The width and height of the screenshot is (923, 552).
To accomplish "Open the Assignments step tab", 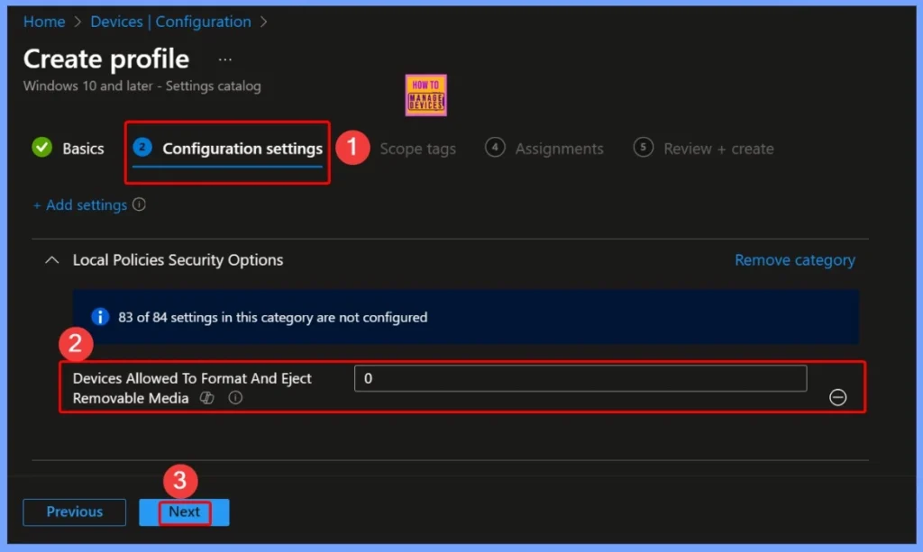I will click(x=559, y=149).
